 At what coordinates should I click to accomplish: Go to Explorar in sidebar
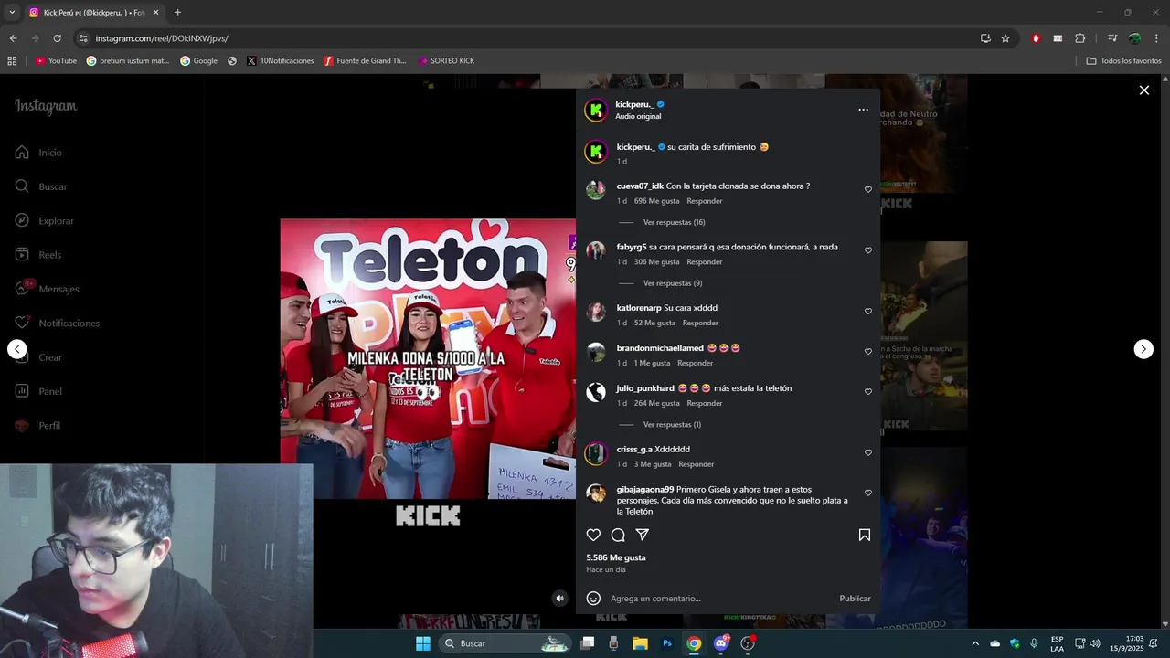22,220
